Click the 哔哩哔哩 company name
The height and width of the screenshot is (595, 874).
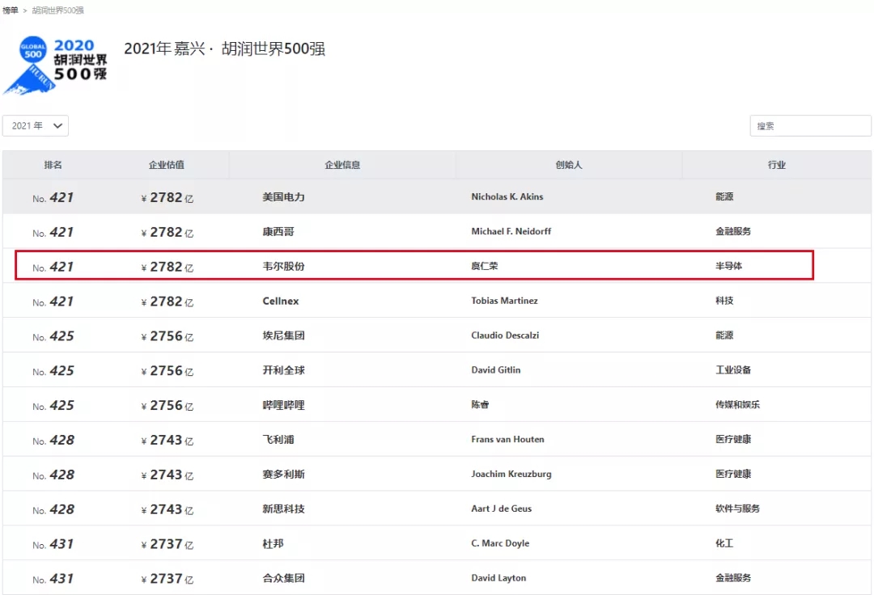[x=283, y=405]
